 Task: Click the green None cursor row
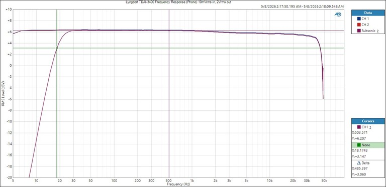click(368, 145)
